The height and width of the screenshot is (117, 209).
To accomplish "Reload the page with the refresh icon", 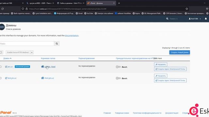I will [x=3, y=9].
